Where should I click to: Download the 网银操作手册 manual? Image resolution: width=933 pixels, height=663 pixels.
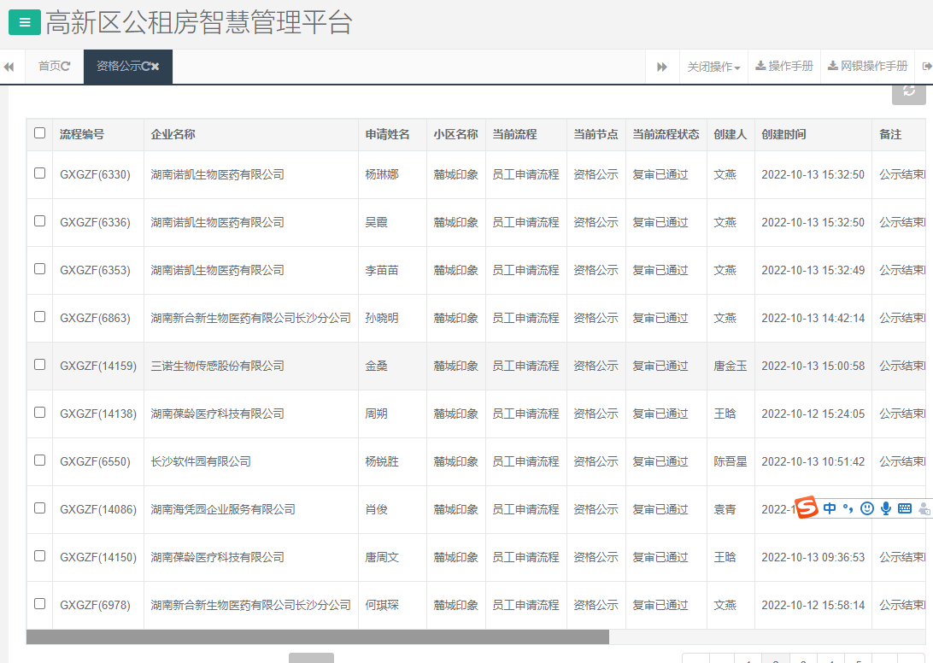coord(867,66)
